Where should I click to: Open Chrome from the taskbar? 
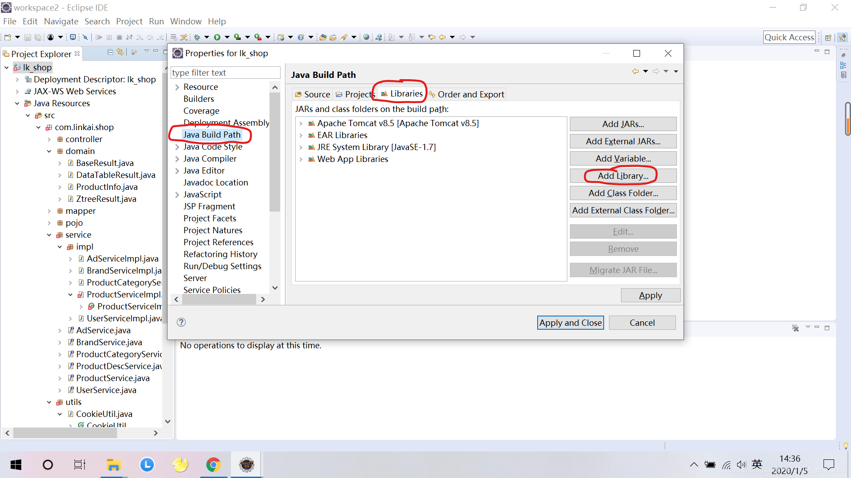(x=213, y=465)
